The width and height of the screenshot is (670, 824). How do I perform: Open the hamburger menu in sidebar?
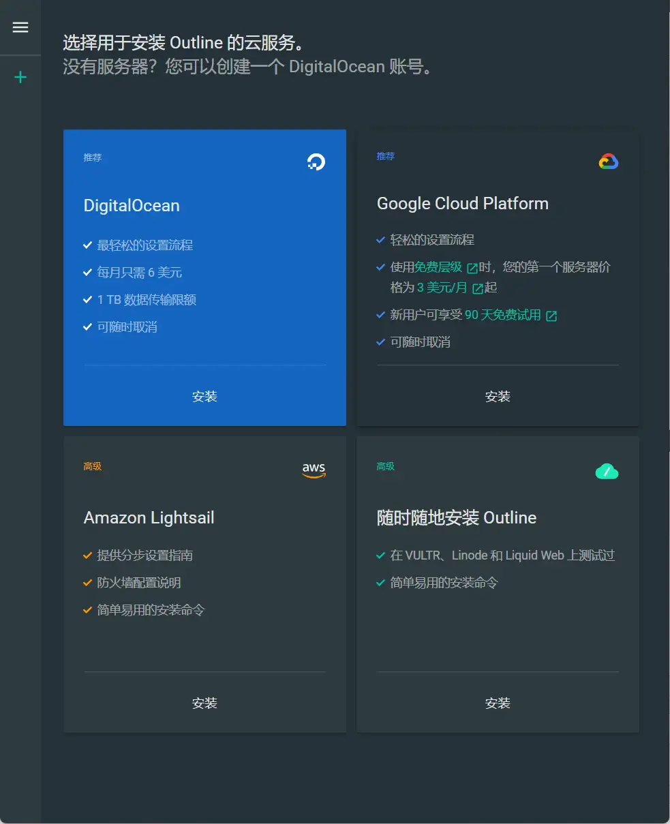[x=20, y=27]
